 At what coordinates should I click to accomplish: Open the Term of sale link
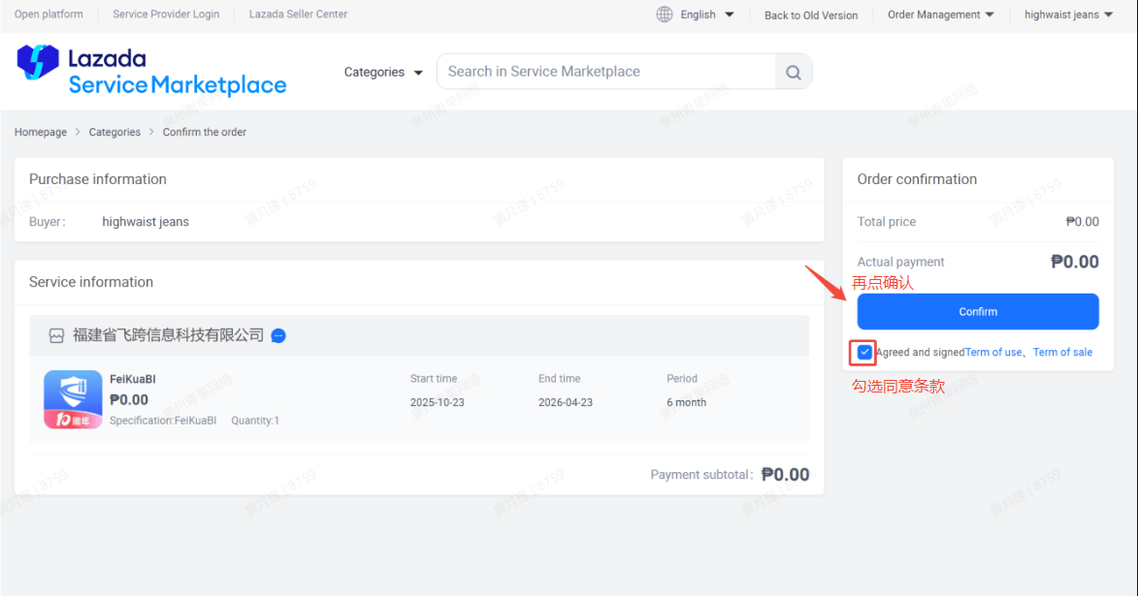[1062, 352]
